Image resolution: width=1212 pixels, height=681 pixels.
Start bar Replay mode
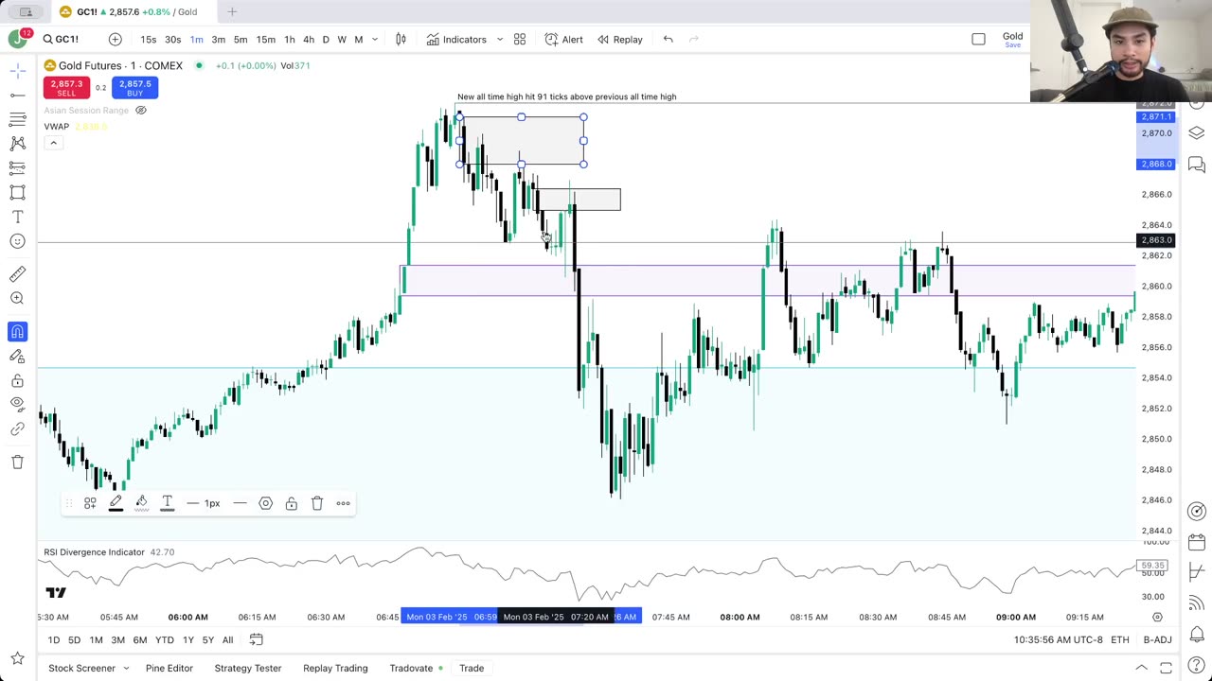(x=619, y=40)
